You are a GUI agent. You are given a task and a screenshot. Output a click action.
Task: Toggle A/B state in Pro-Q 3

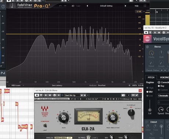pyautogui.click(x=73, y=6)
